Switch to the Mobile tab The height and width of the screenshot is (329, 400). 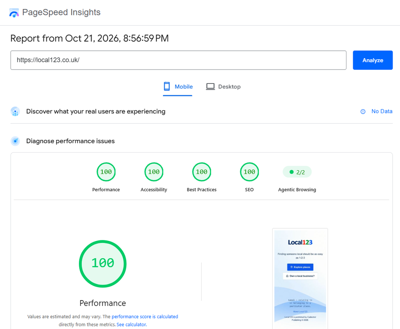[178, 87]
